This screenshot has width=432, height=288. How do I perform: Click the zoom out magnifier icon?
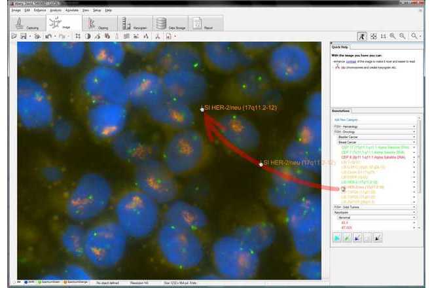pyautogui.click(x=403, y=36)
